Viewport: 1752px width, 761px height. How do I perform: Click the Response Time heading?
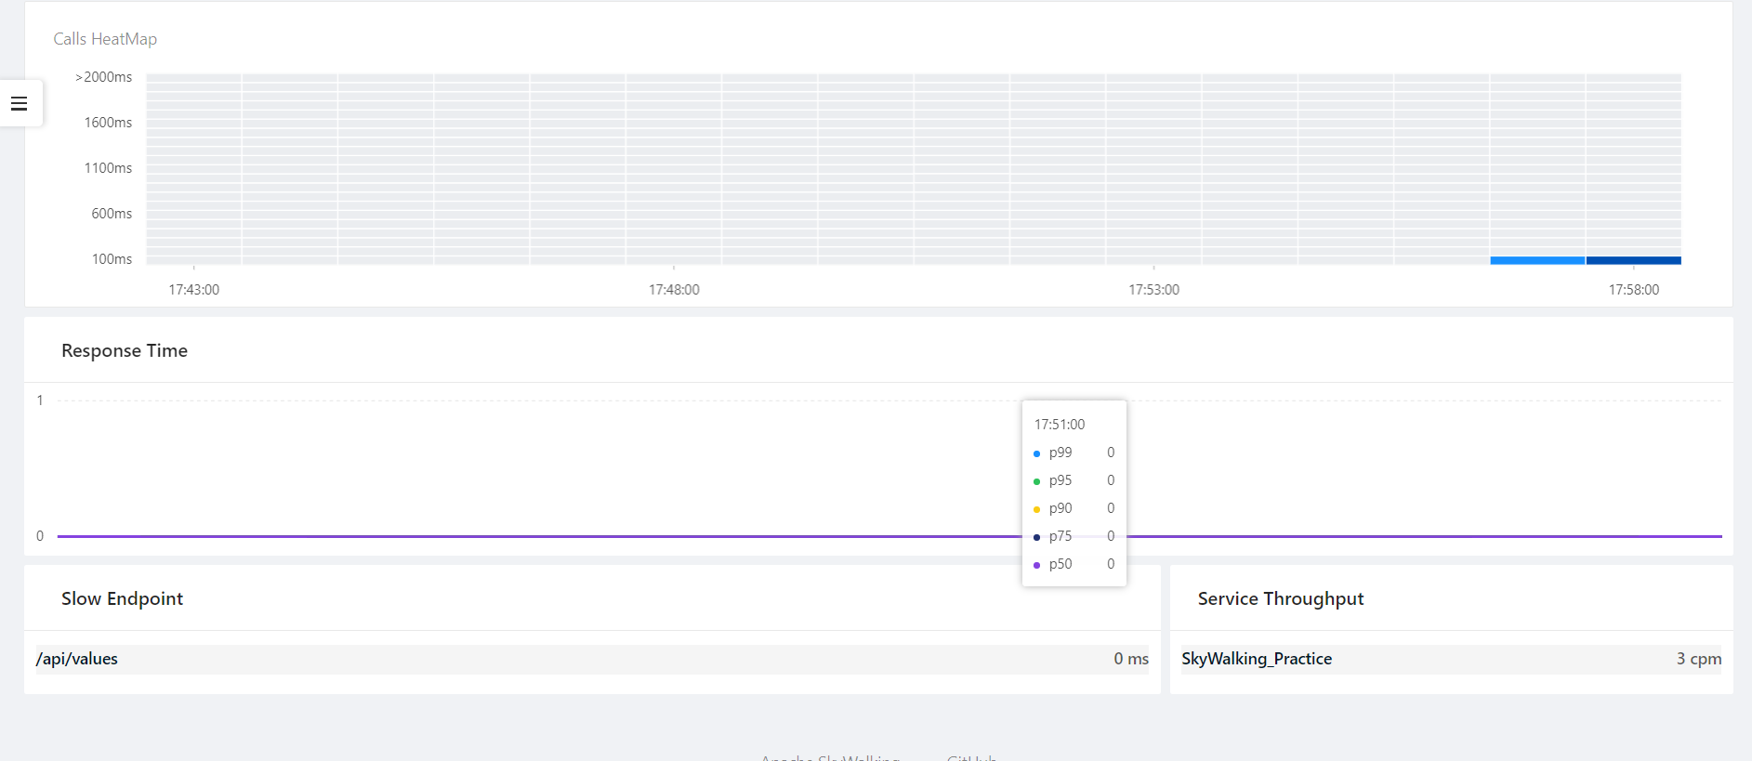(125, 350)
